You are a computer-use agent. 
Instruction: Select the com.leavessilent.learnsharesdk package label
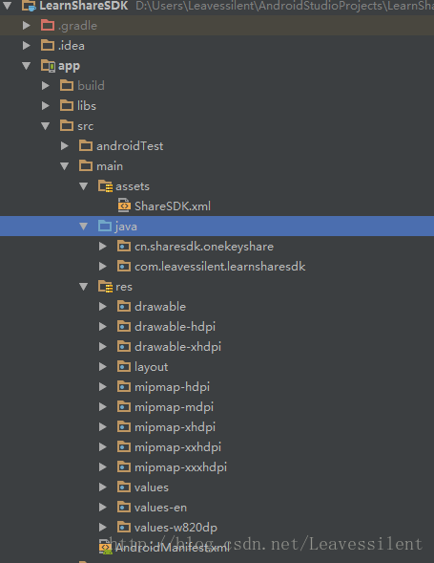pyautogui.click(x=220, y=267)
